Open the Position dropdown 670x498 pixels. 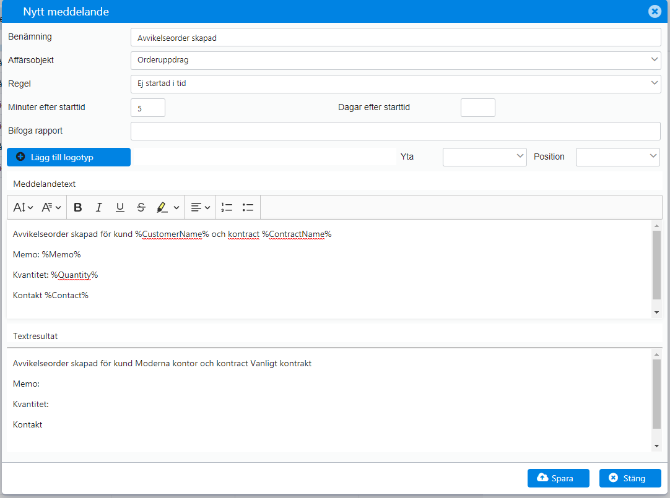point(618,157)
